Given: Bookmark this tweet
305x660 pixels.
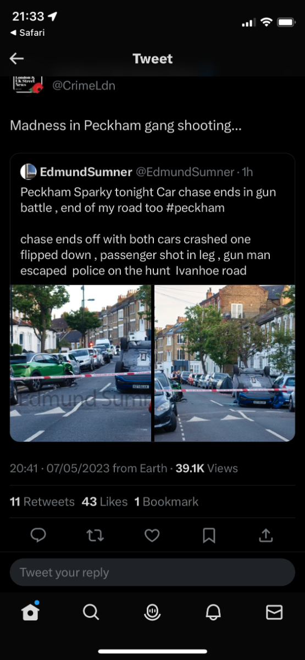Looking at the screenshot, I should point(209,535).
